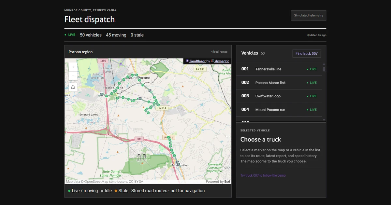Click the '0 stale' count
This screenshot has width=391, height=205.
coord(137,35)
